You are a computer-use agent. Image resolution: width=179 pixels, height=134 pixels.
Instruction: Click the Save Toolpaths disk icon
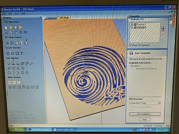point(131,53)
